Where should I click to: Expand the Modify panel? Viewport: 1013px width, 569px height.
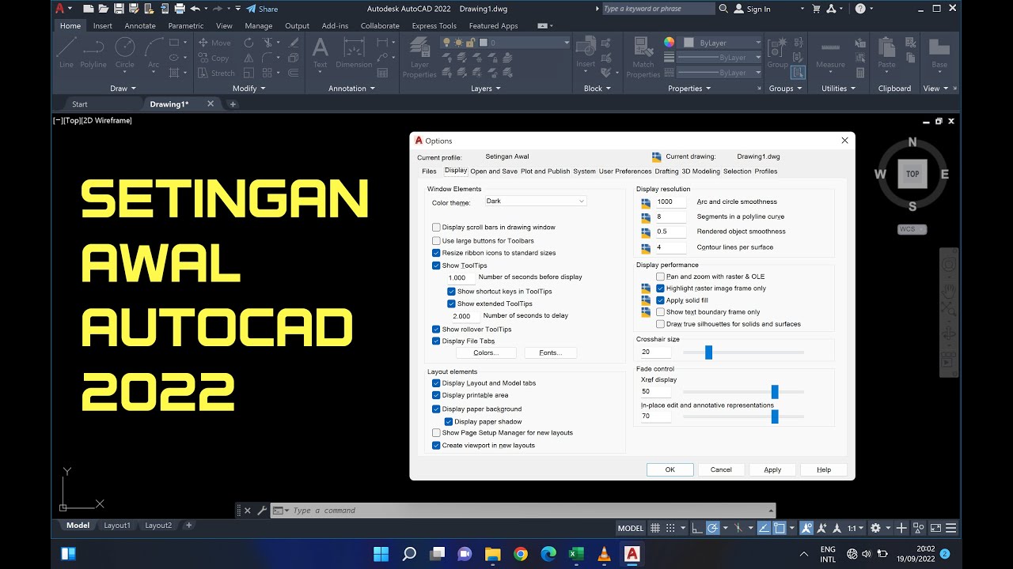(249, 89)
